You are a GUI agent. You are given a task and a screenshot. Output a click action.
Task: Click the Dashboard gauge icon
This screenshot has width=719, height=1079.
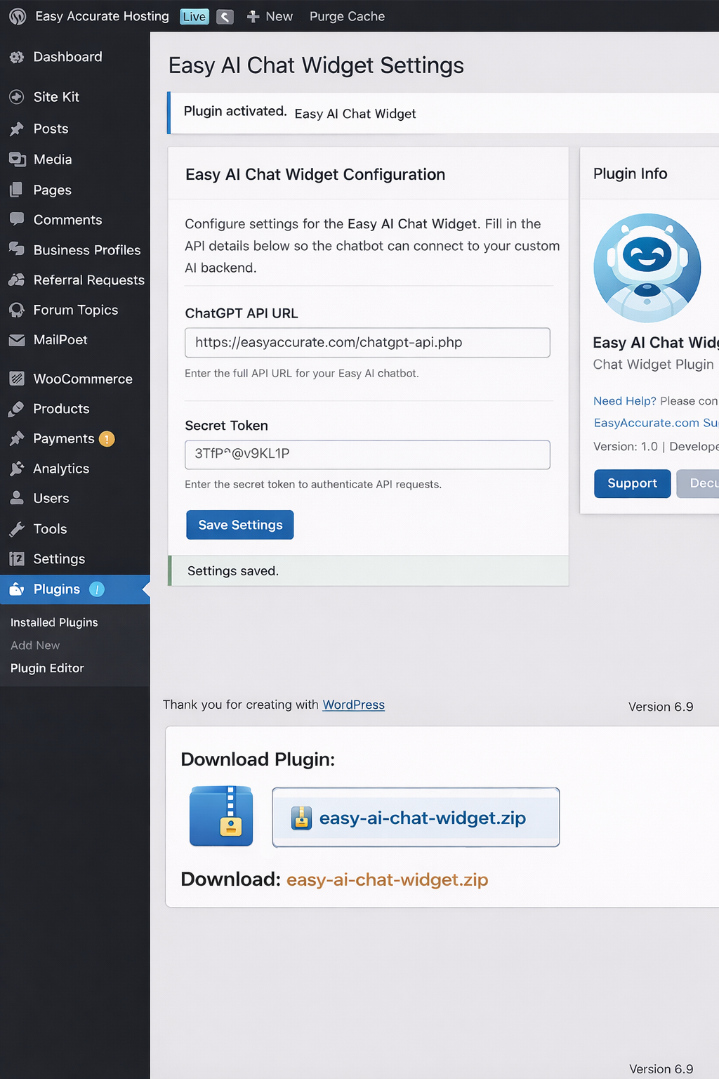click(x=17, y=58)
